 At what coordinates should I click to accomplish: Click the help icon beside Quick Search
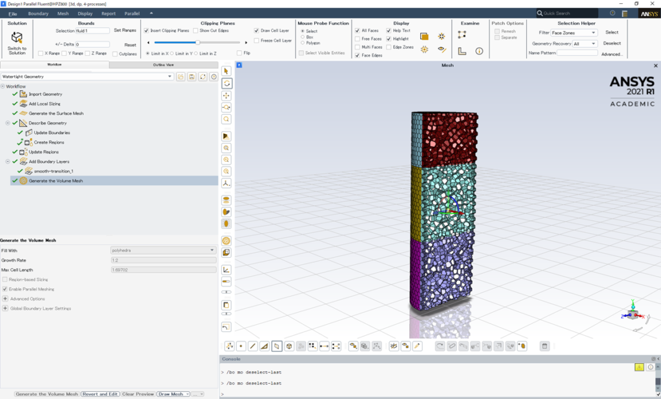coord(613,14)
